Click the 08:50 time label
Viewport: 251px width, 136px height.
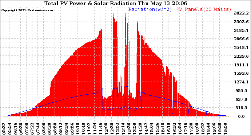(55, 129)
